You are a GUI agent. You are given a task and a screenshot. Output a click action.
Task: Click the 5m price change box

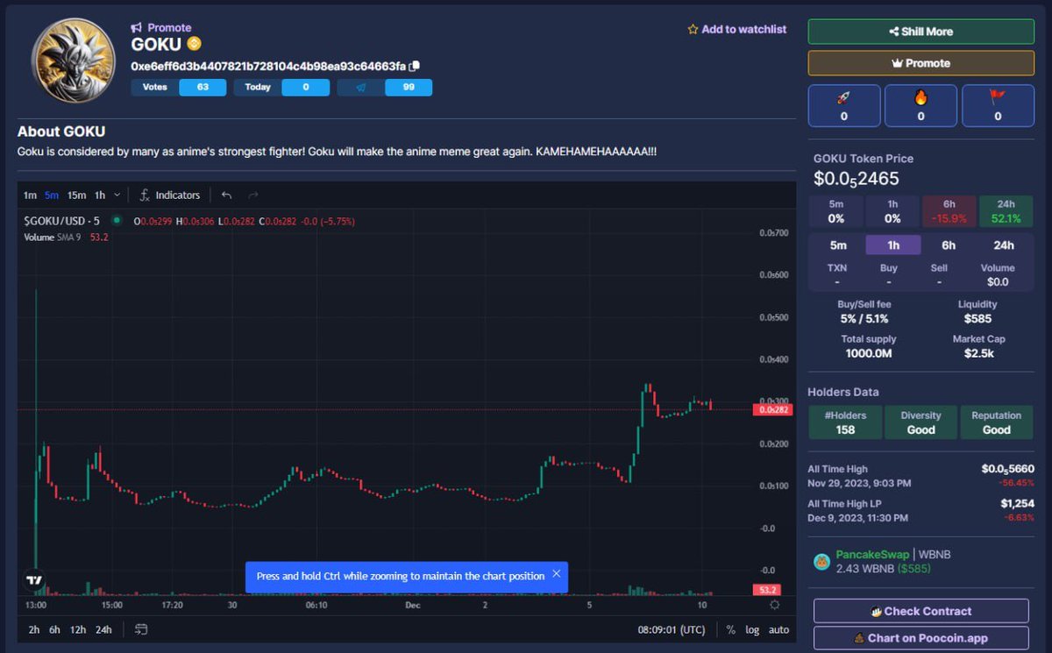point(836,211)
